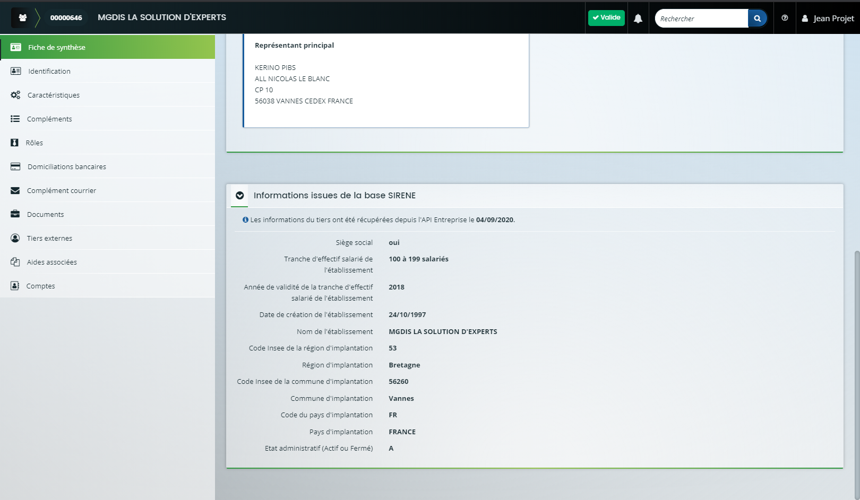Click the info icon beside API Entreprise note
This screenshot has width=860, height=500.
pyautogui.click(x=245, y=220)
